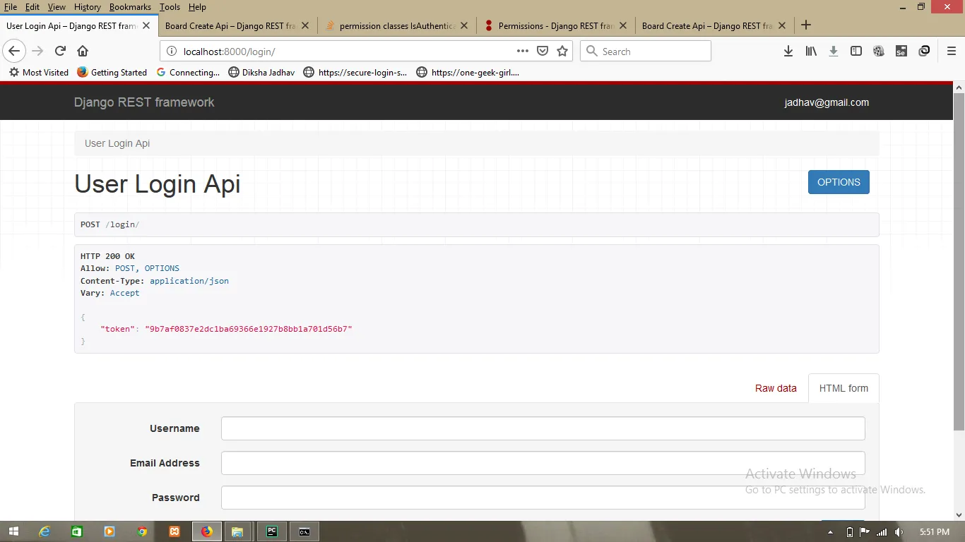Click the OPTIONS button
Viewport: 965px width, 542px height.
pyautogui.click(x=839, y=182)
